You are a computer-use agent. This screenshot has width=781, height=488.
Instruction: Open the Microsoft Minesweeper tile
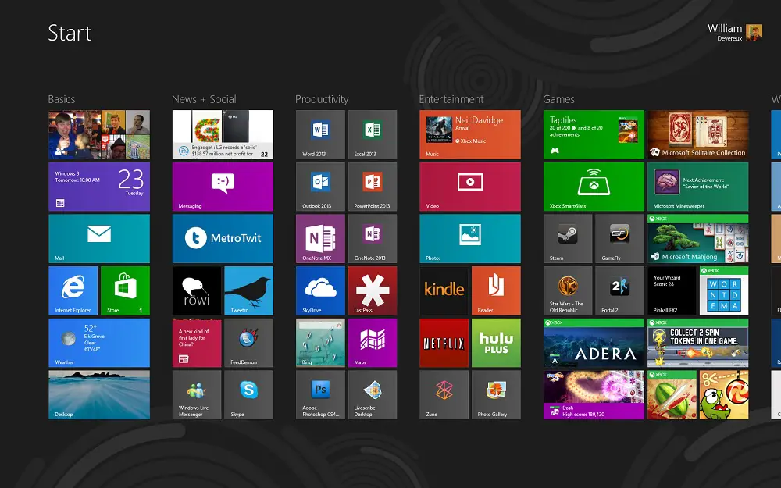point(697,187)
